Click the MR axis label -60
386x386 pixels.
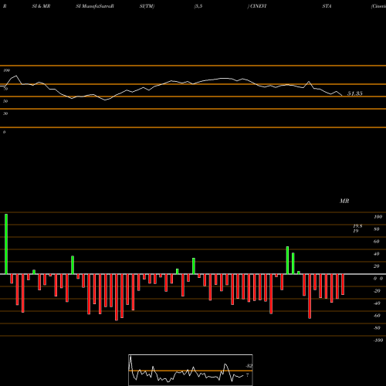(x=377, y=316)
